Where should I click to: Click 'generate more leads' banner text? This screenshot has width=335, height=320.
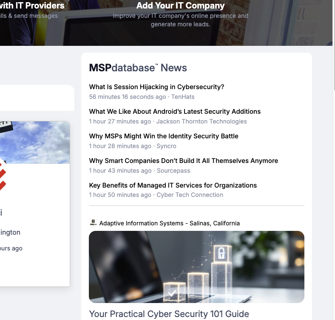click(x=181, y=24)
